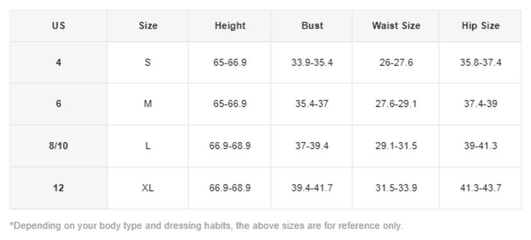Click US size 6 row label
Image resolution: width=531 pixels, height=240 pixels.
coord(59,104)
